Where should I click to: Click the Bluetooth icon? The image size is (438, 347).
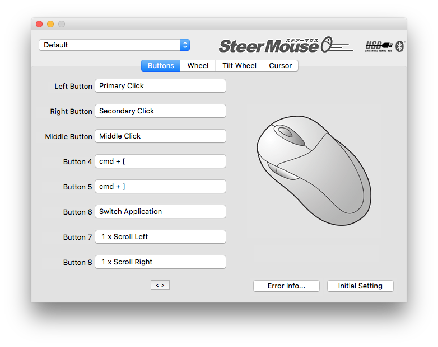pyautogui.click(x=400, y=46)
